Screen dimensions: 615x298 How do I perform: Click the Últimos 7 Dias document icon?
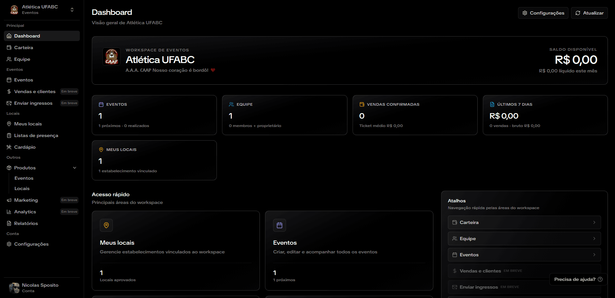492,104
